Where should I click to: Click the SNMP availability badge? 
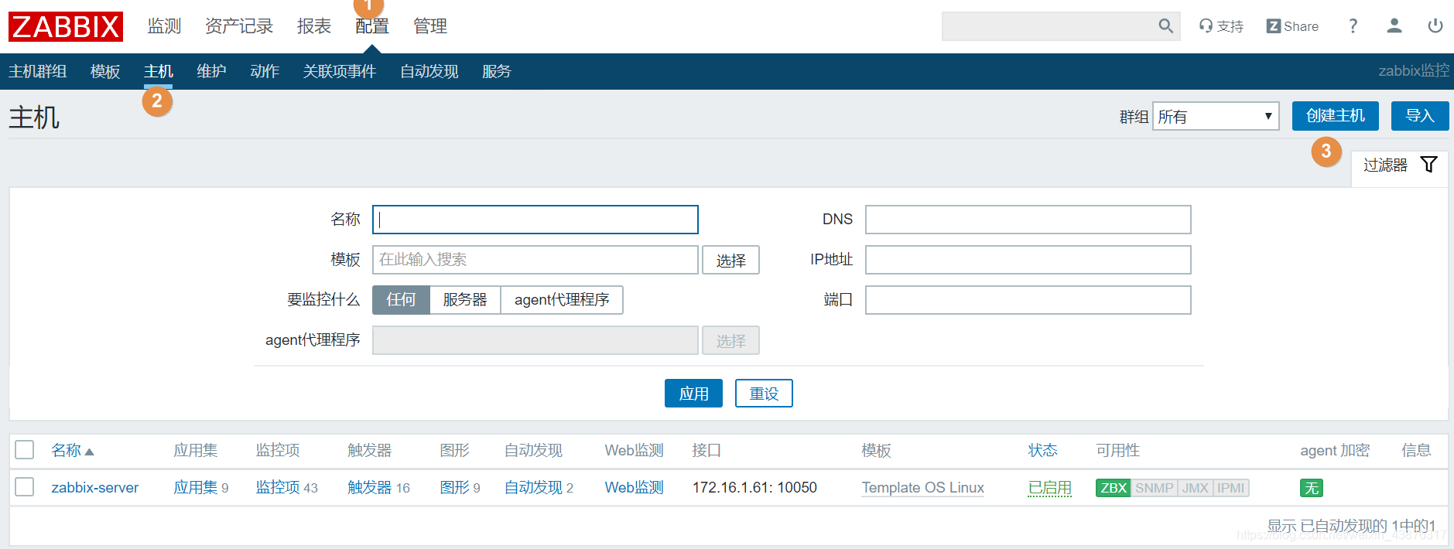1155,488
